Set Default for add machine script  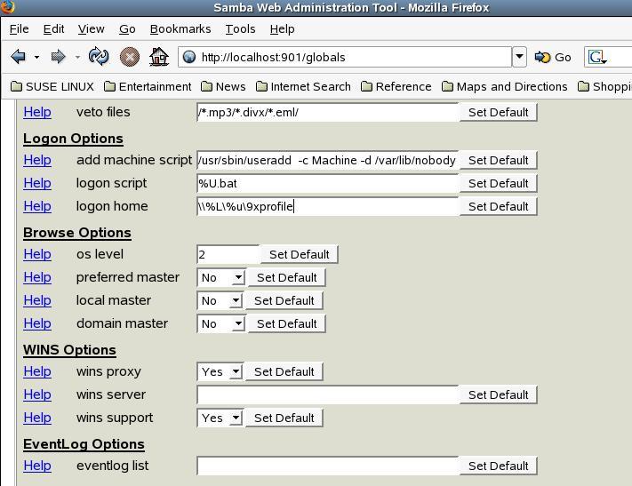498,160
